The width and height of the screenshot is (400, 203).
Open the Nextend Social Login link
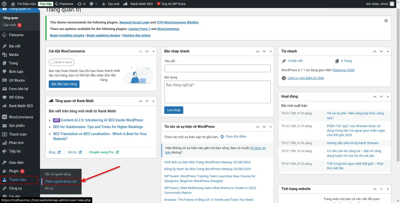pos(134,22)
